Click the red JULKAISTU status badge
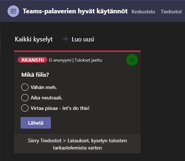The height and width of the screenshot is (161, 185). coord(32,60)
